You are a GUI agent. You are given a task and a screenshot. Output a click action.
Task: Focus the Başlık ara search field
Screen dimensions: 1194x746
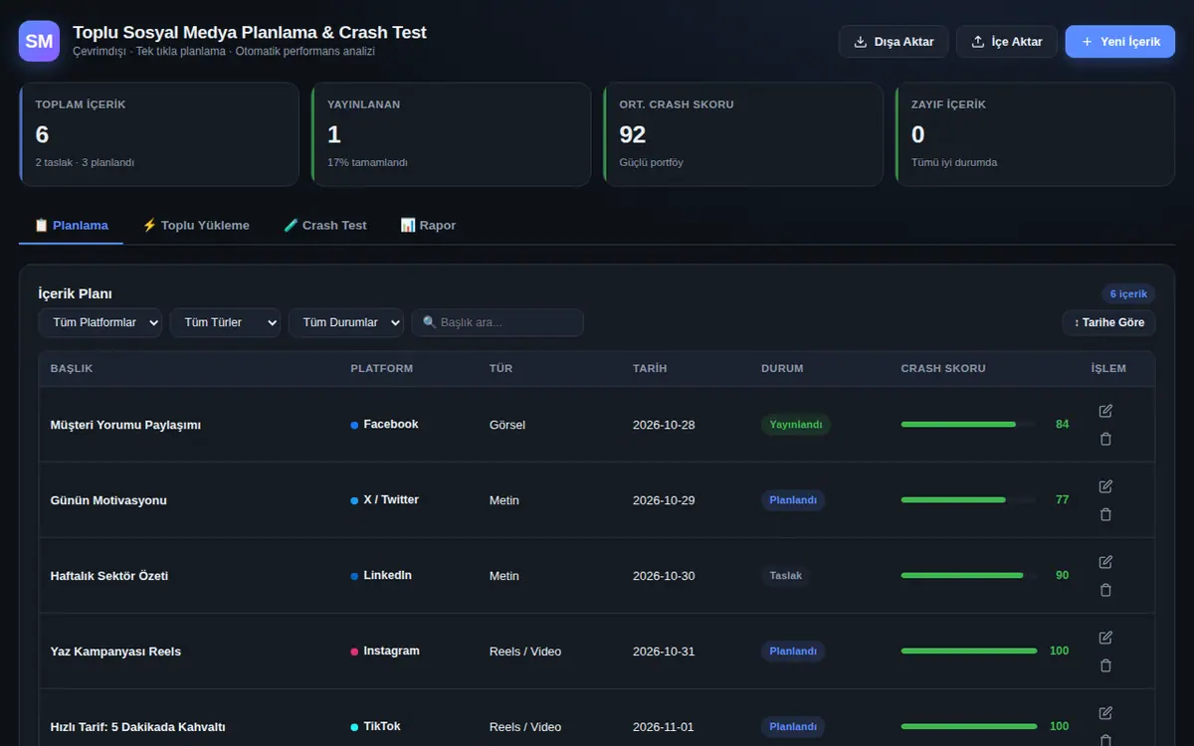497,322
